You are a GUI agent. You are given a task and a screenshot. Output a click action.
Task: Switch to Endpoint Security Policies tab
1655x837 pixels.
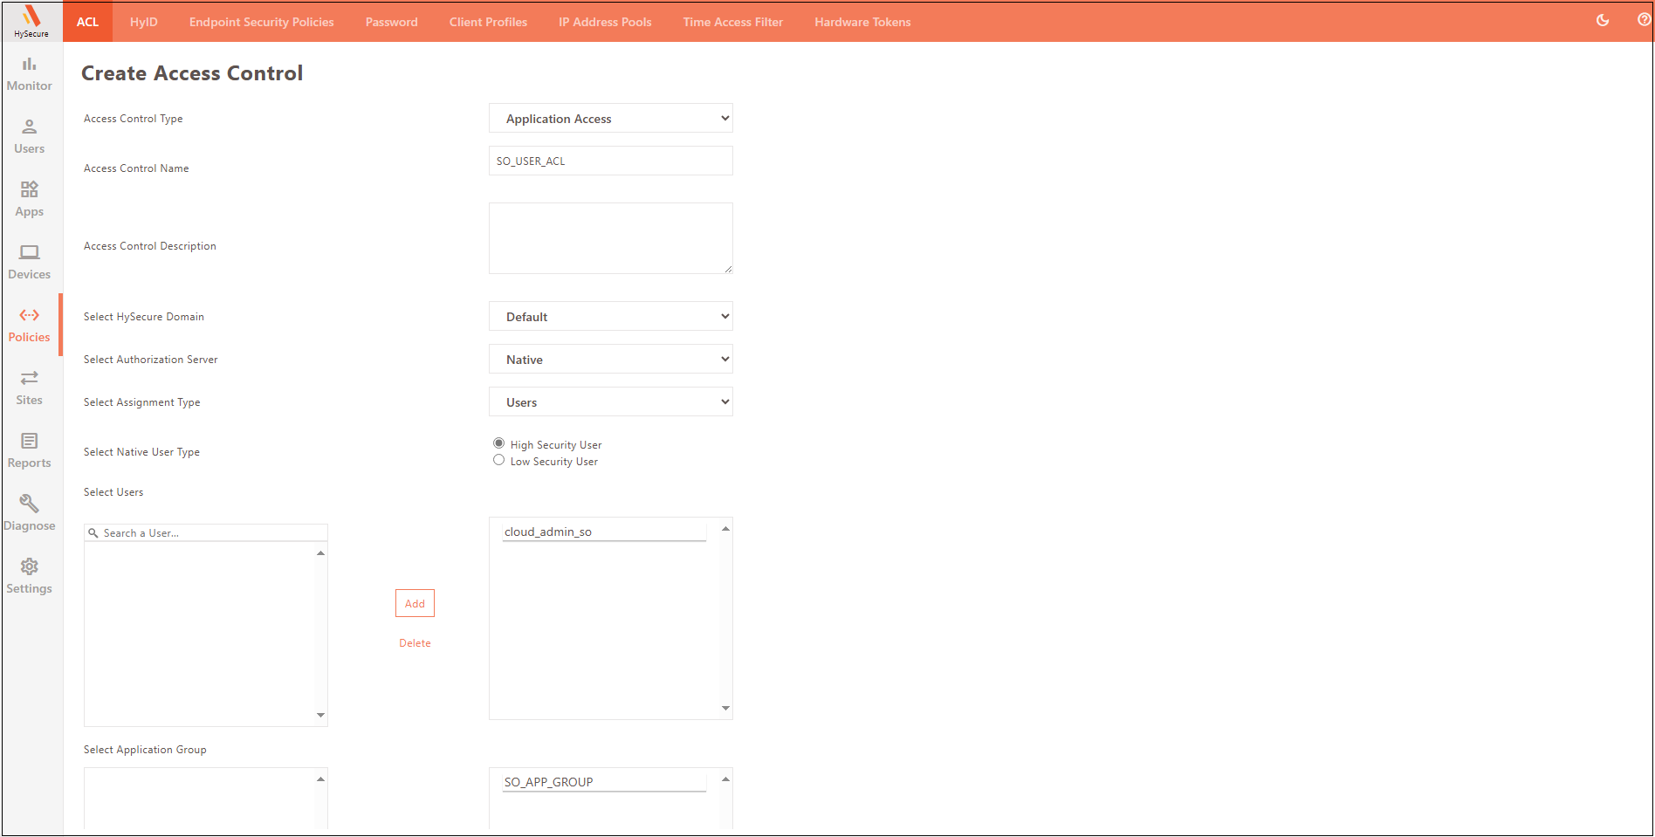click(x=261, y=22)
